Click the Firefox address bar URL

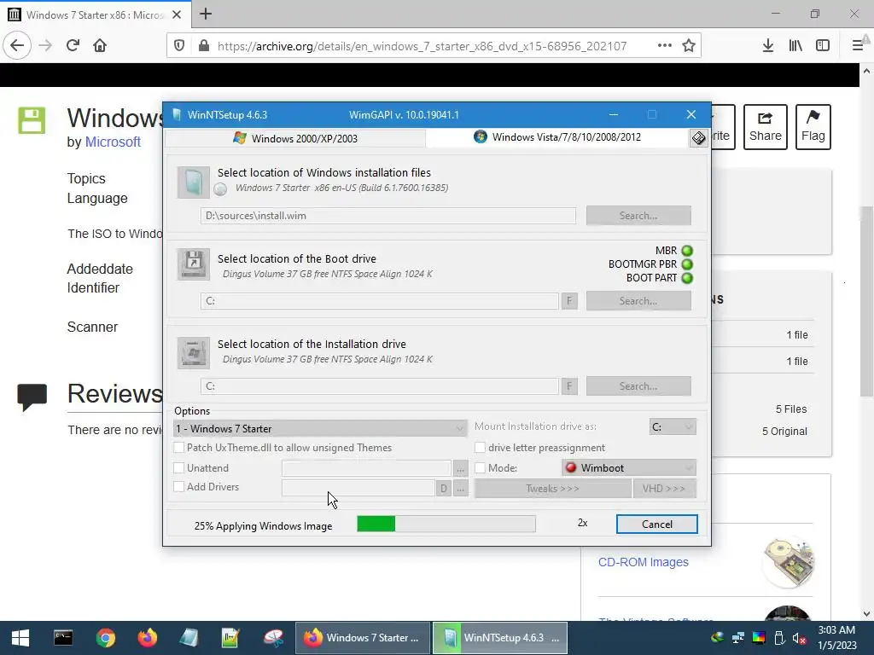(x=422, y=46)
